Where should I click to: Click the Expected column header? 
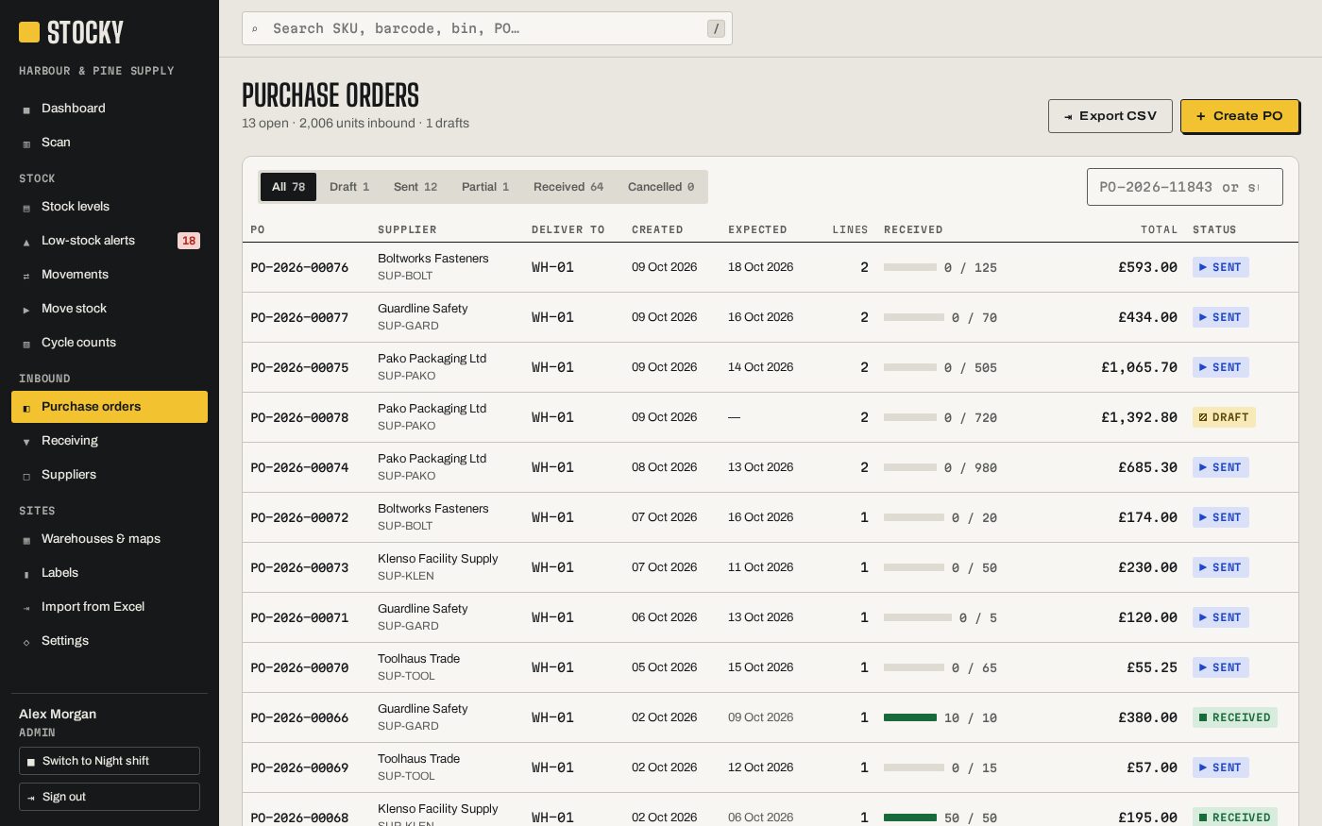click(757, 229)
